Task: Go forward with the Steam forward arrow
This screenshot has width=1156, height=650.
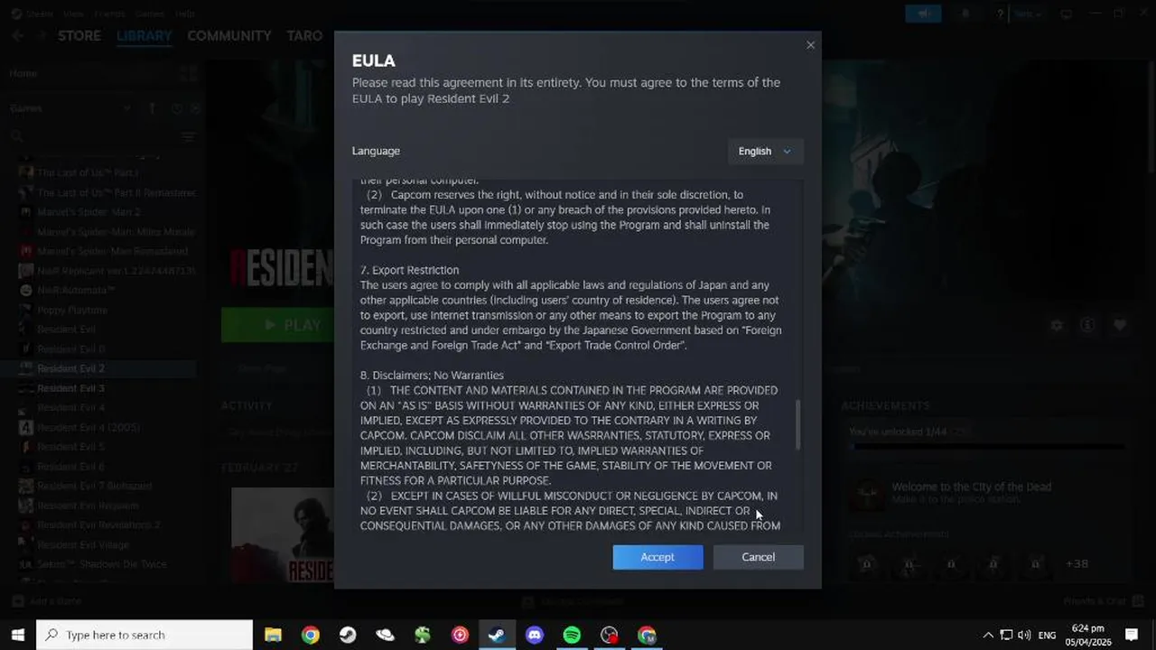Action: pos(40,36)
